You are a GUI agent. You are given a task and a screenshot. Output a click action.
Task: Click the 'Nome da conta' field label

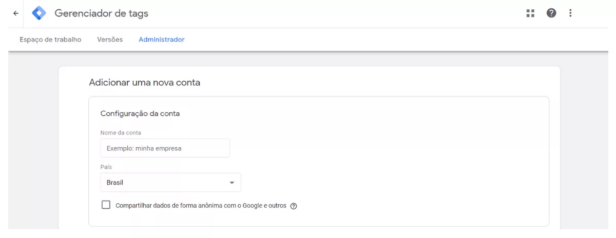click(121, 133)
